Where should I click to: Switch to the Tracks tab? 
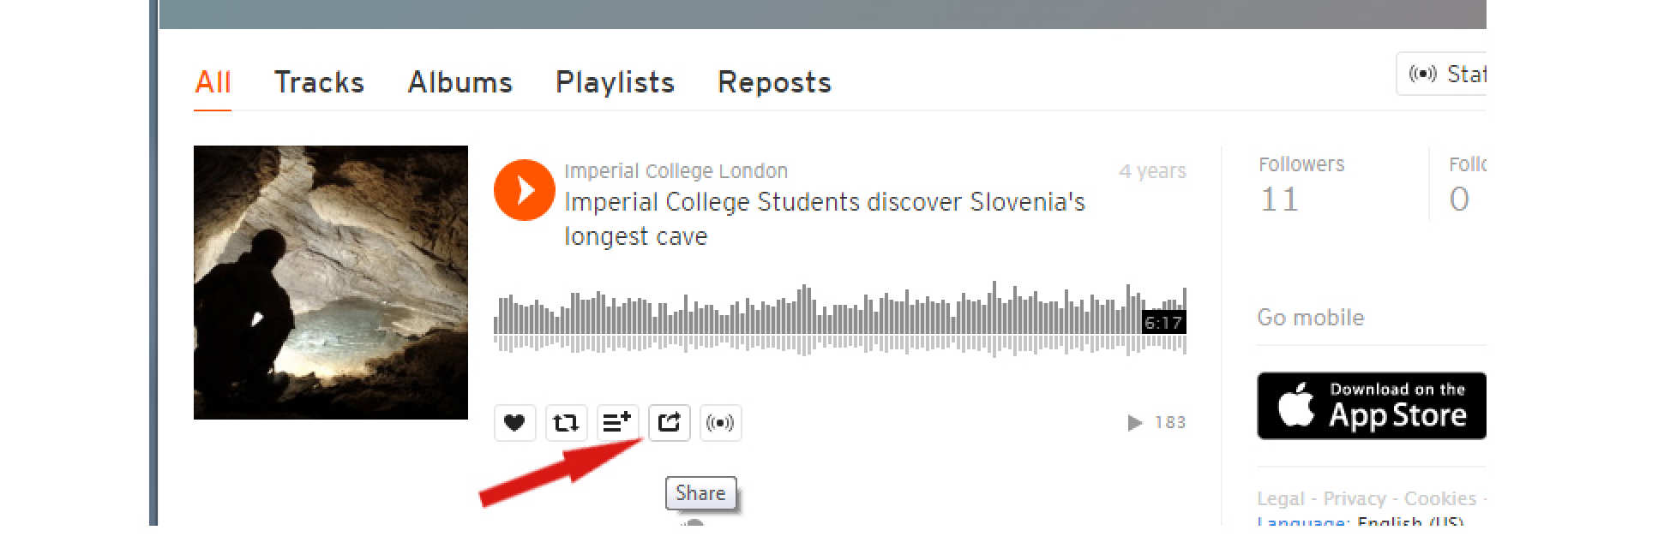click(319, 82)
